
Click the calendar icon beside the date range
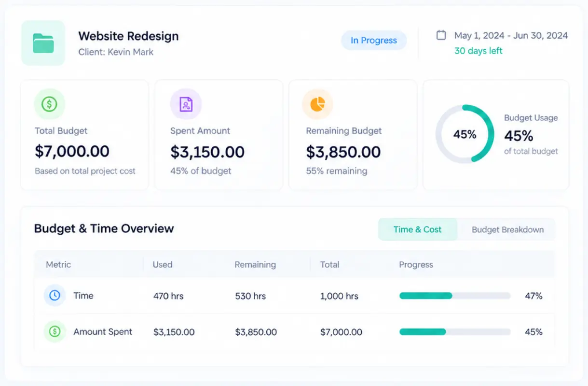[x=441, y=35]
